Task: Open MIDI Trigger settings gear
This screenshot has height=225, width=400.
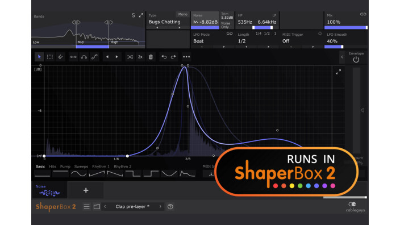Action: 320,34
